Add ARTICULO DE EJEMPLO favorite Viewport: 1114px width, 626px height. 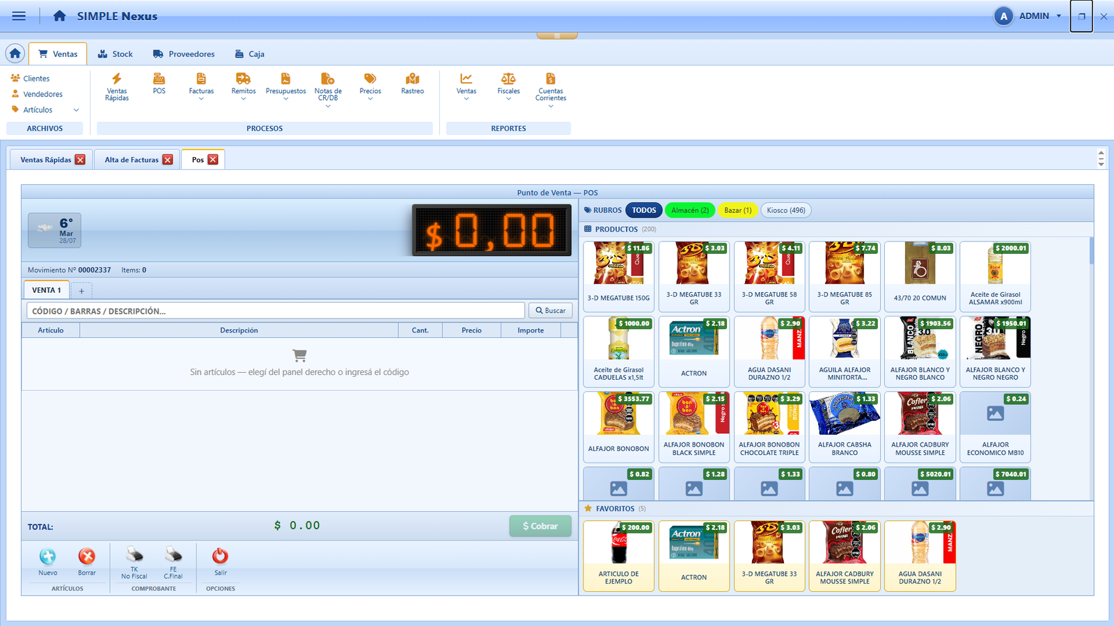pos(619,556)
